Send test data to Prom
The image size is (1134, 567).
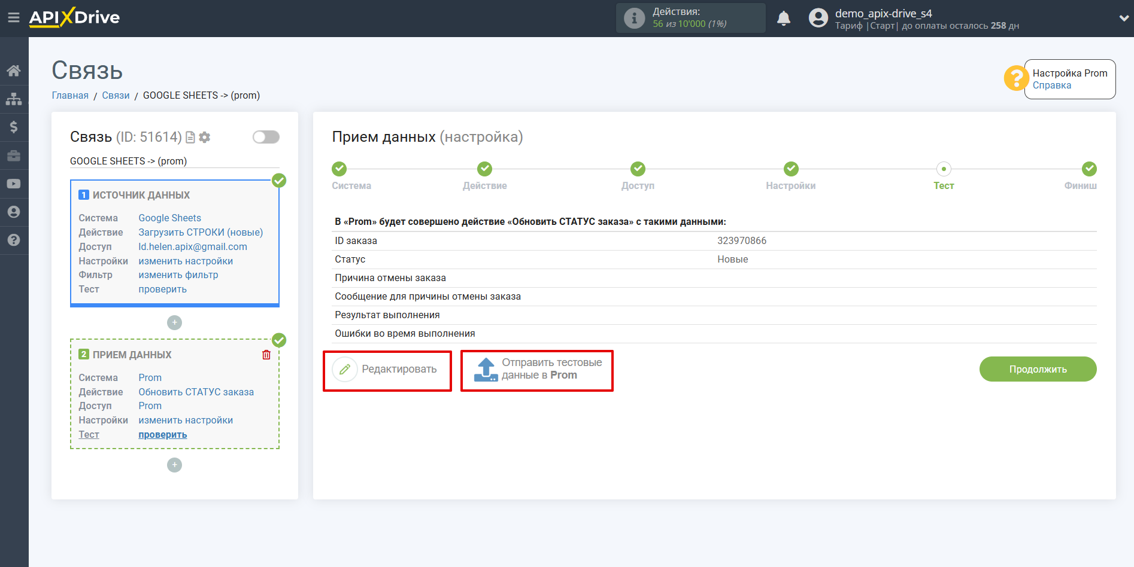tap(537, 370)
